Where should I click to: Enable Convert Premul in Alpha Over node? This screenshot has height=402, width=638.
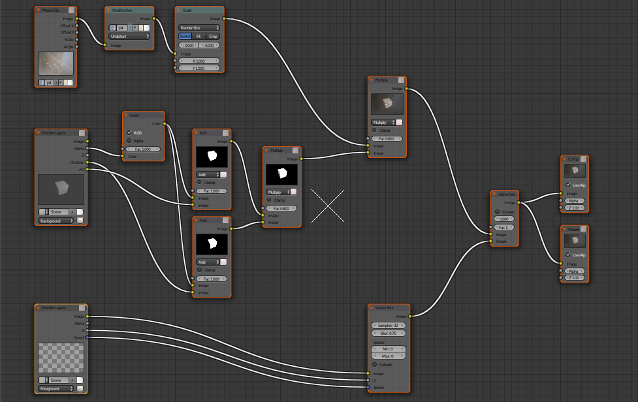[x=497, y=212]
